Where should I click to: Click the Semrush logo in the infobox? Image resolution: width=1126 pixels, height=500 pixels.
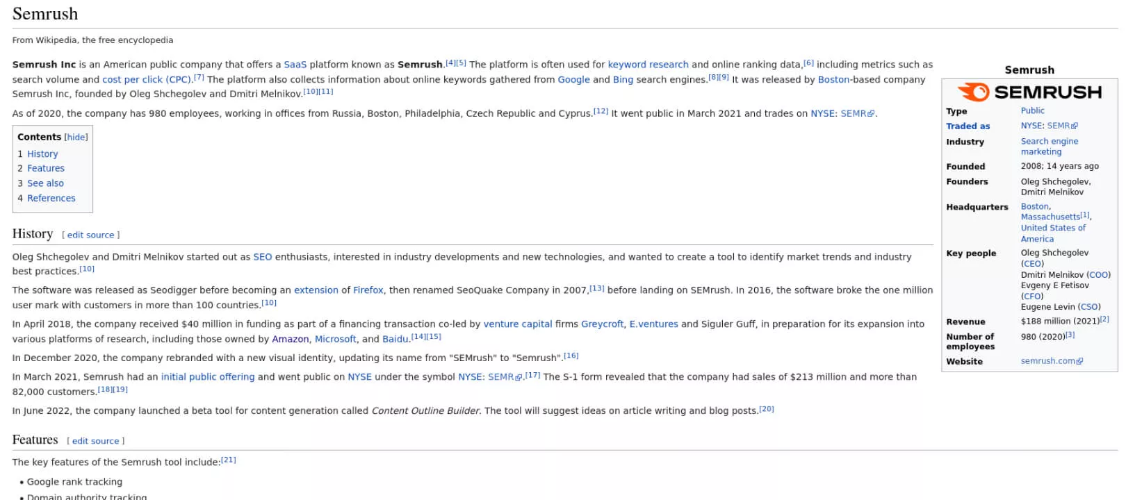(x=1029, y=92)
